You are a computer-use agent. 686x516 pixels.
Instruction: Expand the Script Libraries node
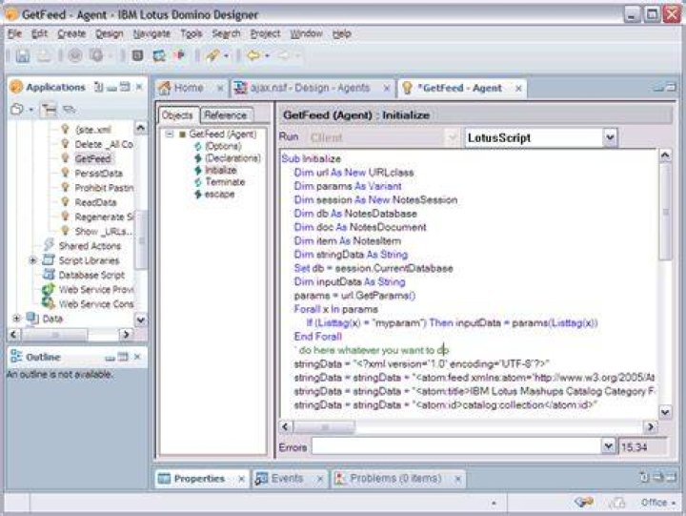click(x=32, y=260)
